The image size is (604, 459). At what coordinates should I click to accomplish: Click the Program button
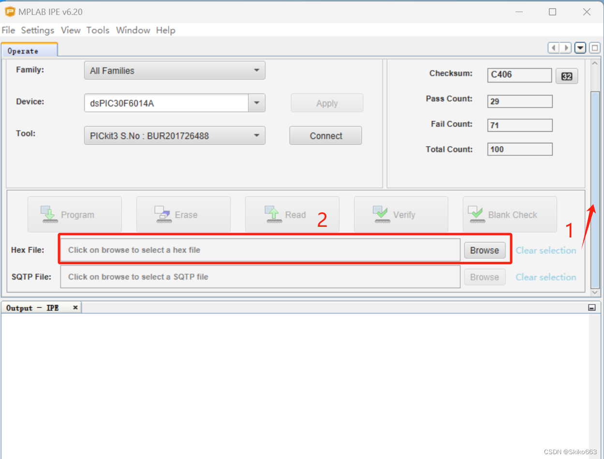[74, 215]
